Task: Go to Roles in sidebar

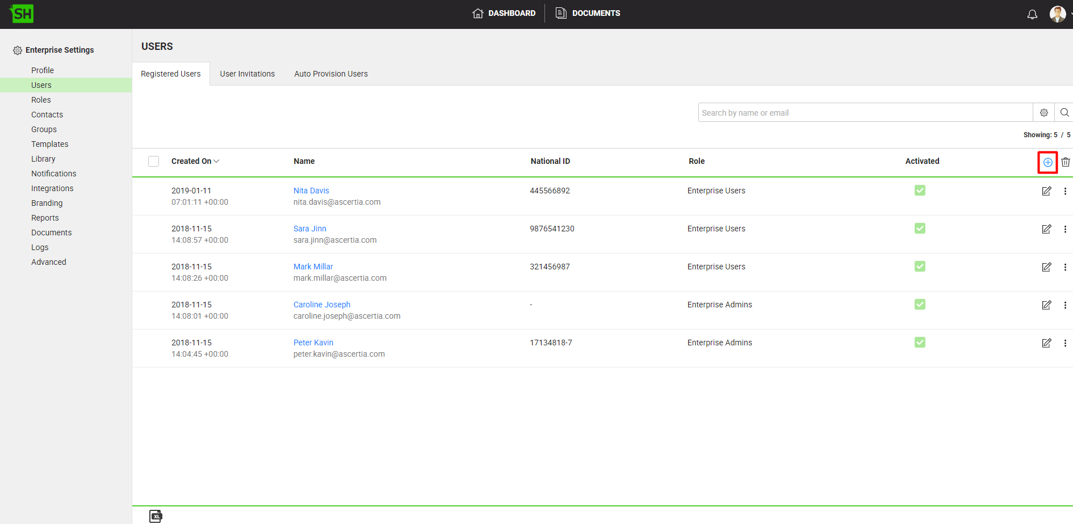Action: [41, 100]
